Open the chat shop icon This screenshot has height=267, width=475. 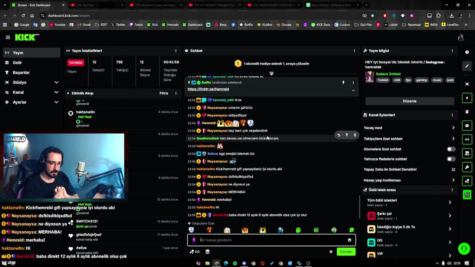click(x=207, y=252)
